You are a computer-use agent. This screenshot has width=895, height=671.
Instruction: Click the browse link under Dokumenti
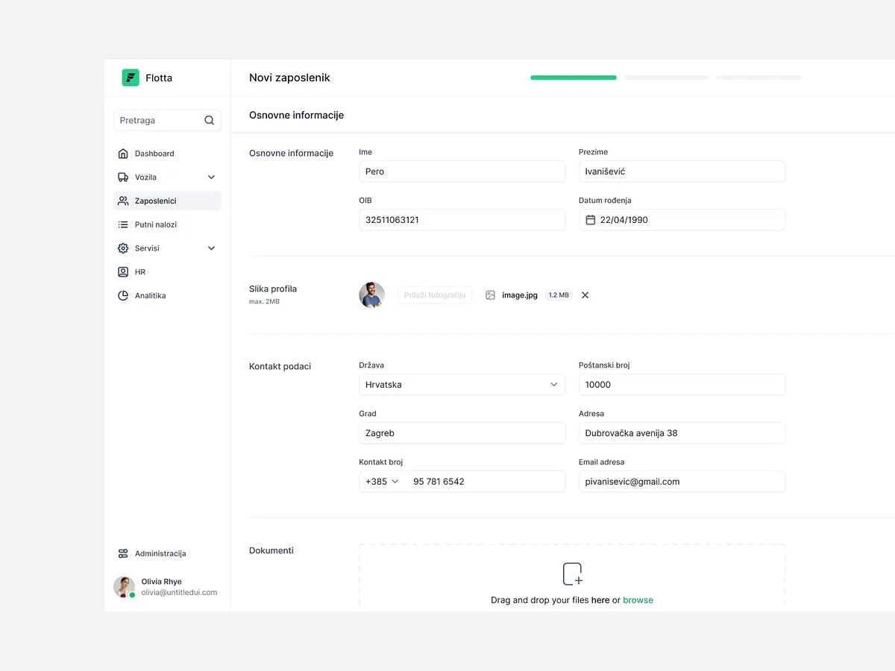point(638,599)
